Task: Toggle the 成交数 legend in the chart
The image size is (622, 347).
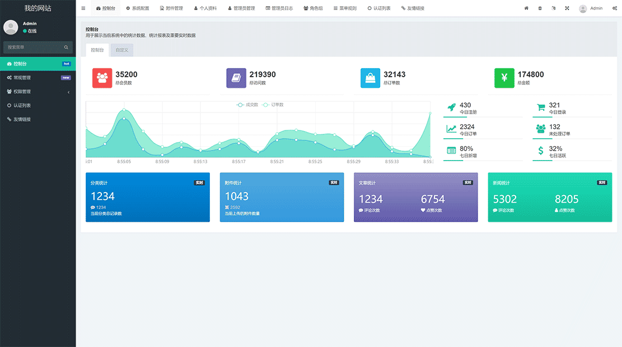Action: (x=247, y=104)
